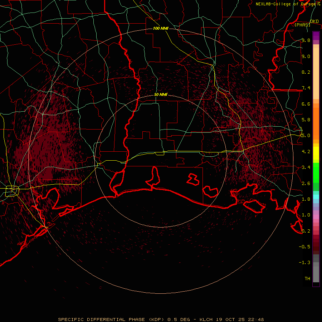Click the SPECIFIC DIFFERENTIAL PHASE (KDP) caption

point(112,319)
